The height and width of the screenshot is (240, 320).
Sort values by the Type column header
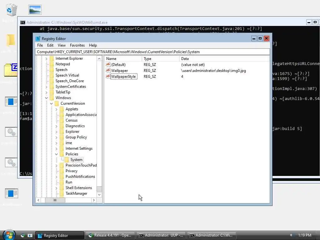[161, 59]
